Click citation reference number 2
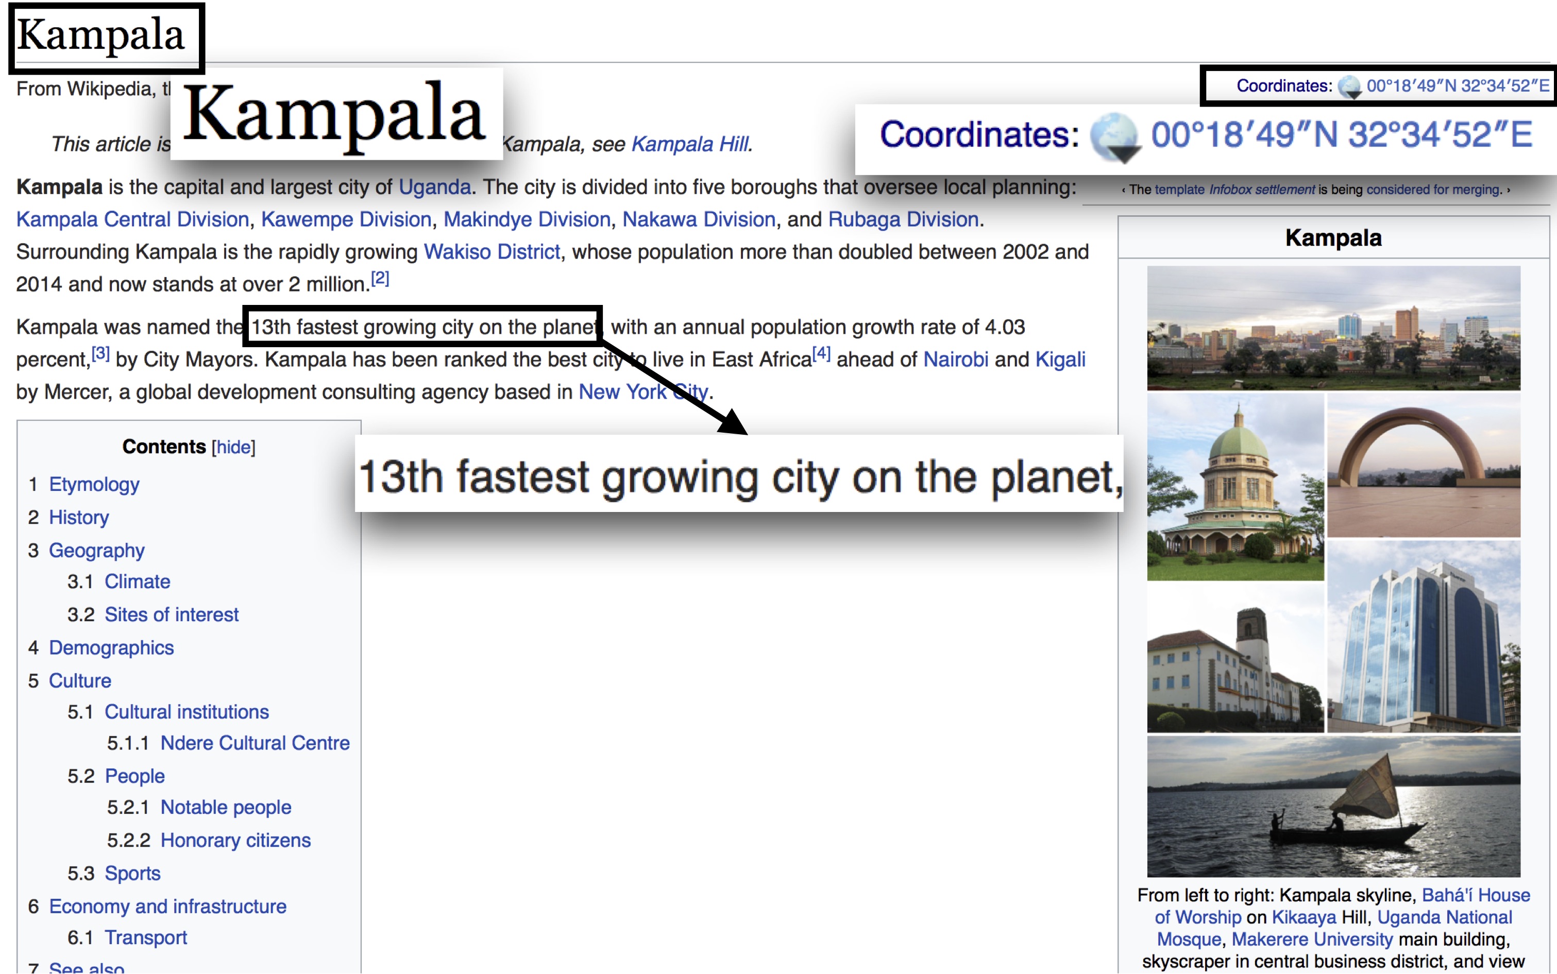Screen dimensions: 1557x974 [380, 278]
